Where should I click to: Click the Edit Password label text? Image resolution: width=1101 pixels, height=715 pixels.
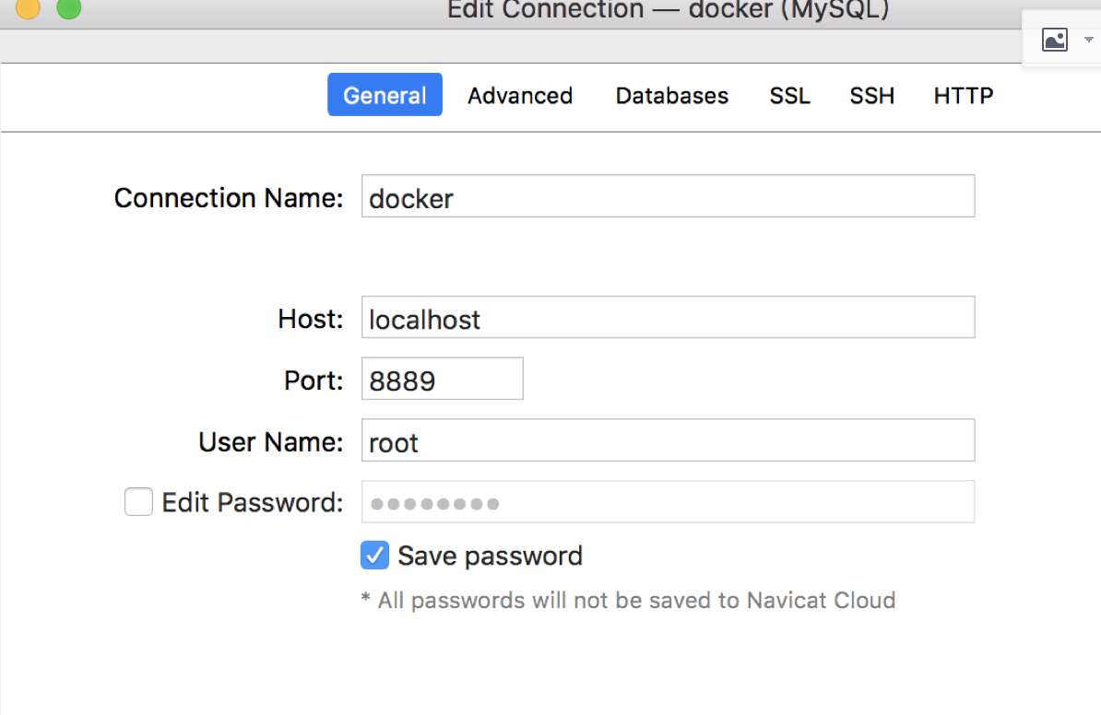pos(252,501)
